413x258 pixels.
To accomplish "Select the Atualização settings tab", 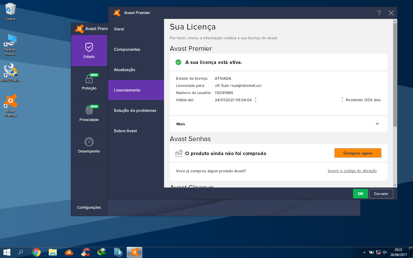I will click(x=136, y=70).
